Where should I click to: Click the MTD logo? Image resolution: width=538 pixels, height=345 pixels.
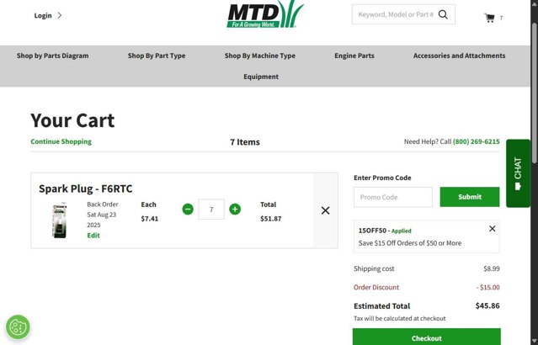(265, 14)
